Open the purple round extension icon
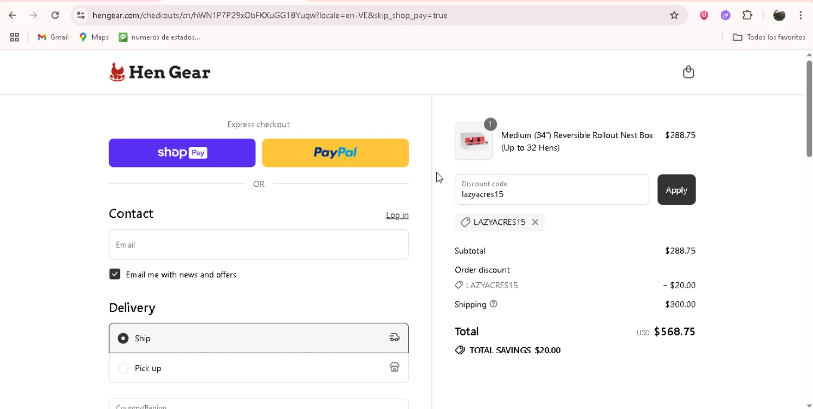Viewport: 813px width, 409px height. (x=726, y=15)
